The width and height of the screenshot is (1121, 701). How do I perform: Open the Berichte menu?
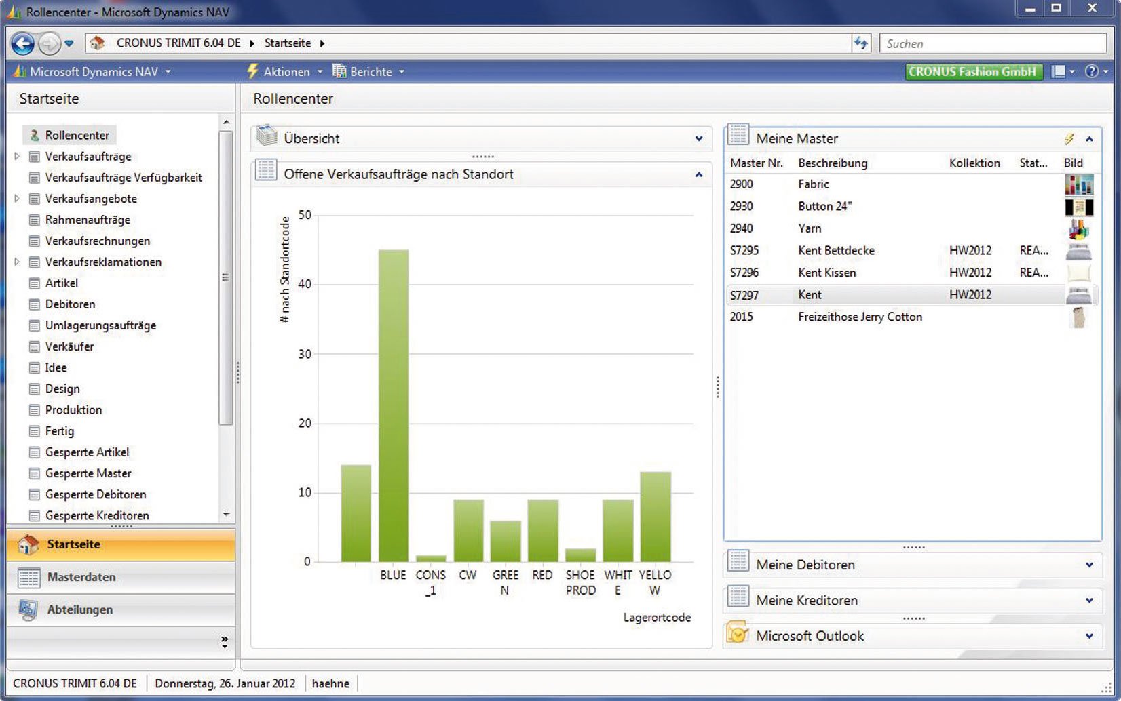tap(368, 72)
